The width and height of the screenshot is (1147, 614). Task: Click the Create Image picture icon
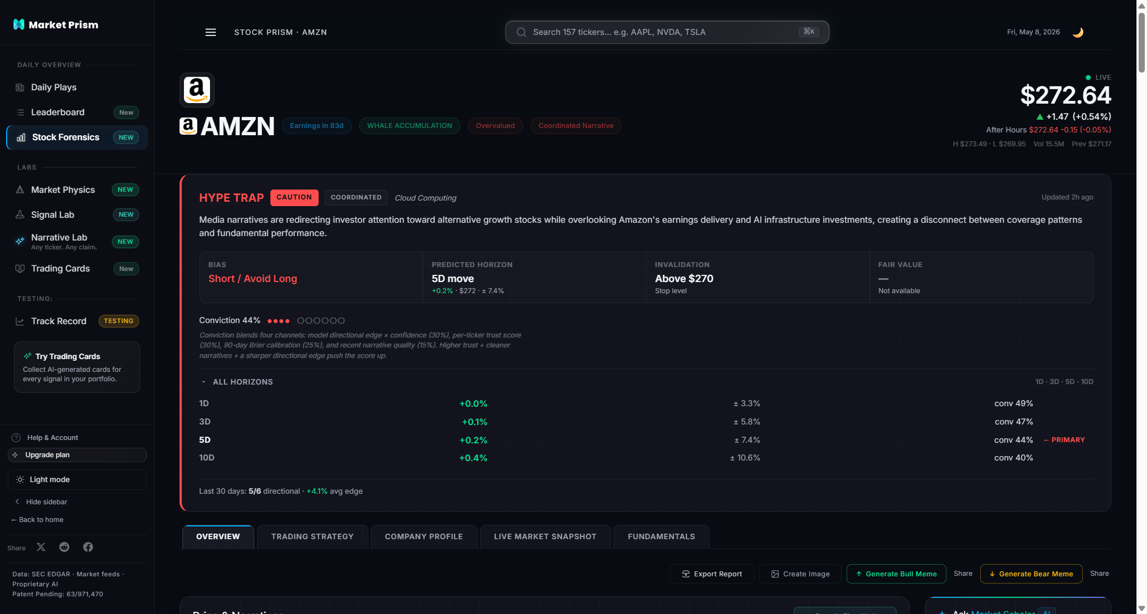coord(775,574)
